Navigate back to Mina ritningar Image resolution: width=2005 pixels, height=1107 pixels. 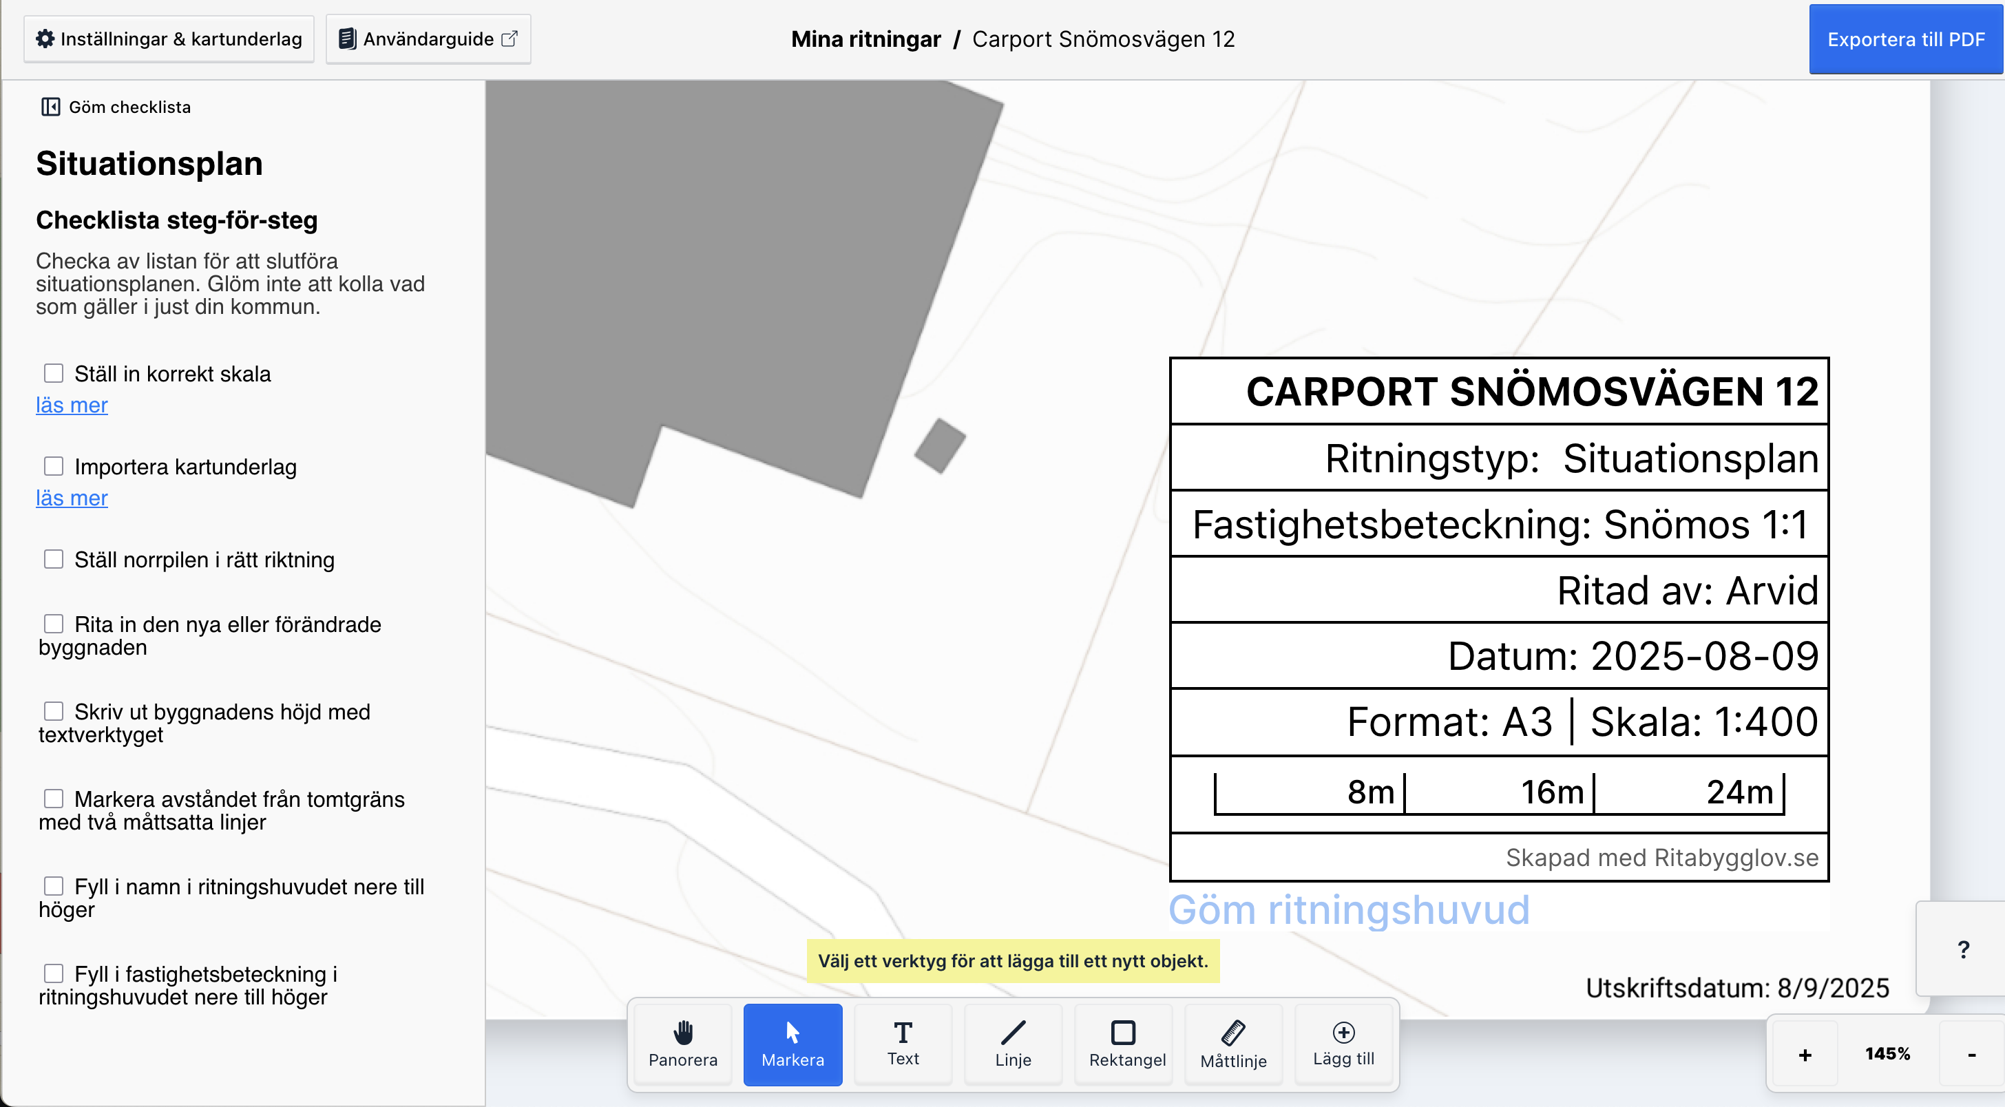[x=866, y=39]
